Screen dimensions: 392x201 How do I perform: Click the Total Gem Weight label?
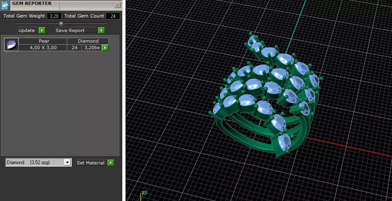tap(24, 16)
